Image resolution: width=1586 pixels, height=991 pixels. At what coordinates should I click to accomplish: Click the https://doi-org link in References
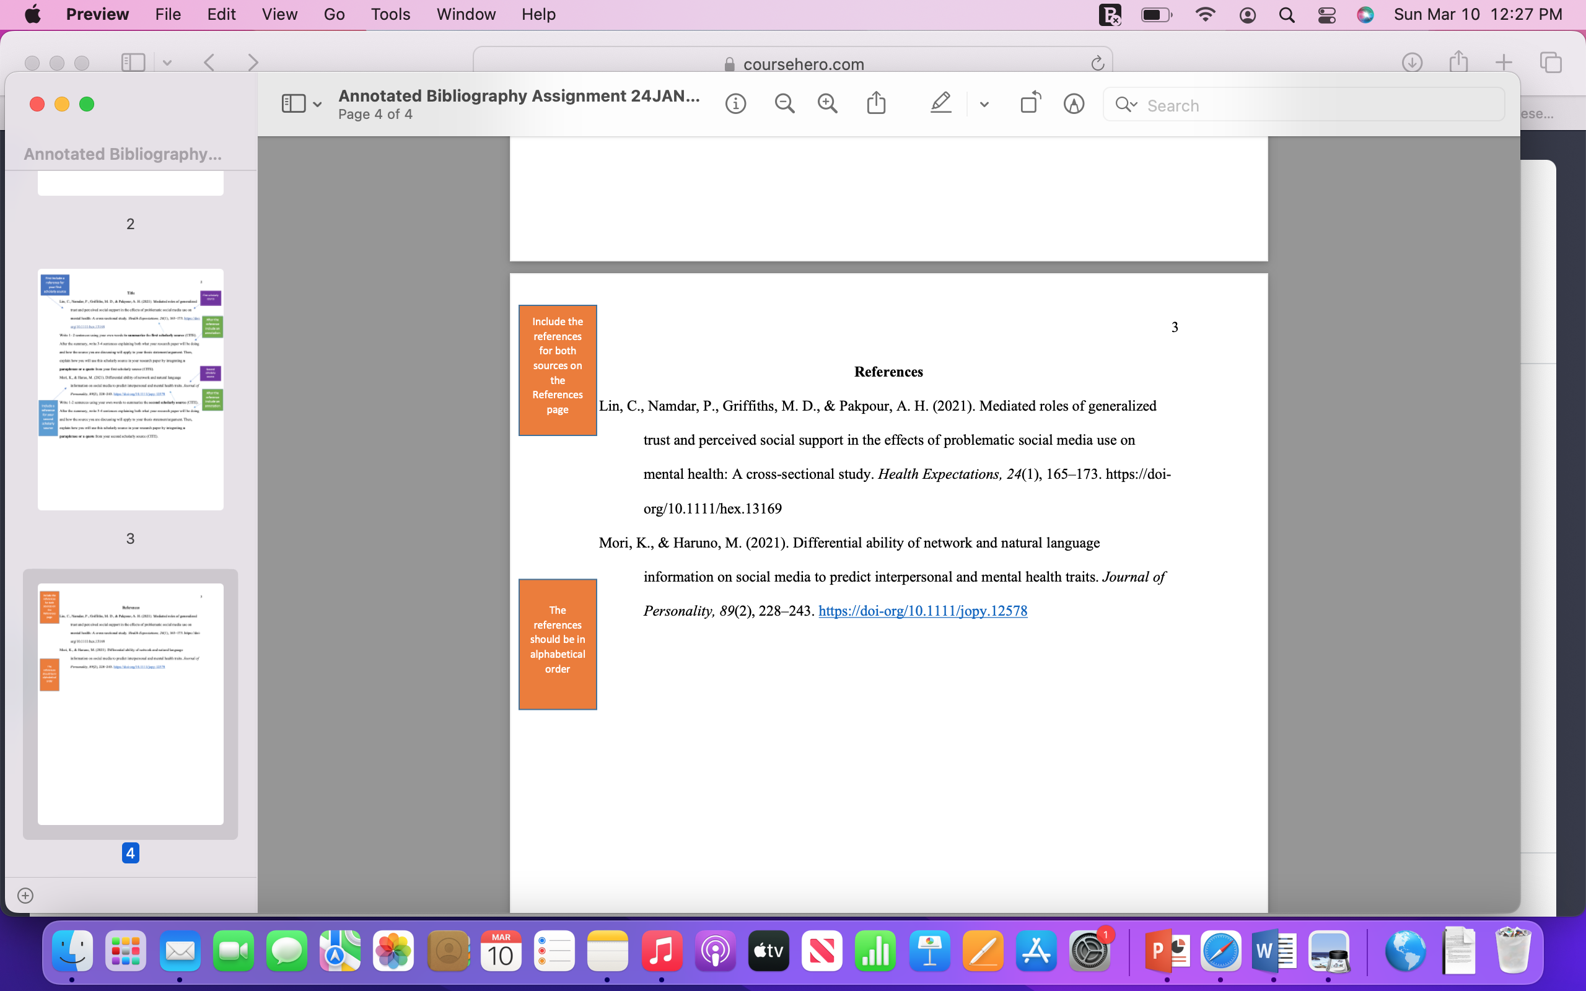point(922,610)
